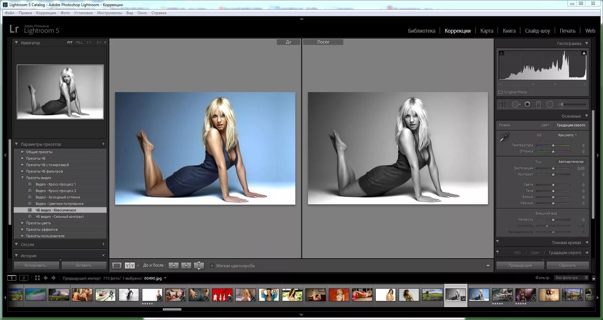Add new snapshot in Сессии panel

(x=103, y=244)
